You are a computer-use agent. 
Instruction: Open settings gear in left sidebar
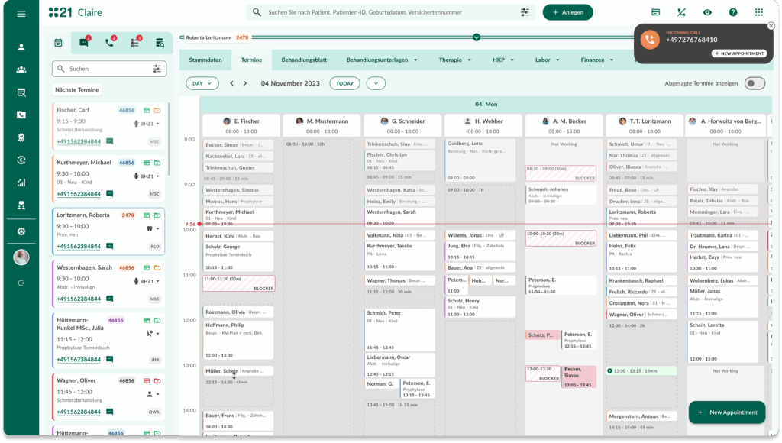pos(21,231)
